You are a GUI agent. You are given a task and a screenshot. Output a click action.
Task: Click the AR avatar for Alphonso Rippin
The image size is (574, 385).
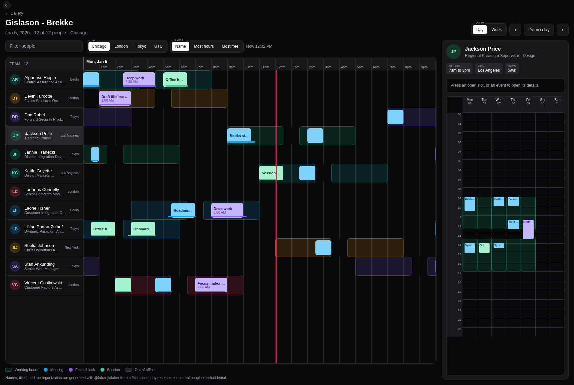pyautogui.click(x=15, y=80)
